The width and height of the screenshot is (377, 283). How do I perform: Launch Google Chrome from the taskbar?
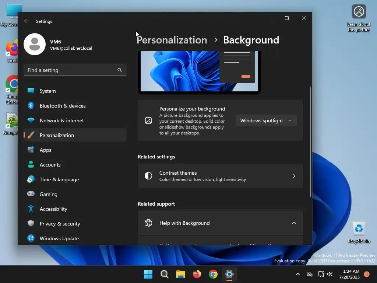pyautogui.click(x=213, y=274)
